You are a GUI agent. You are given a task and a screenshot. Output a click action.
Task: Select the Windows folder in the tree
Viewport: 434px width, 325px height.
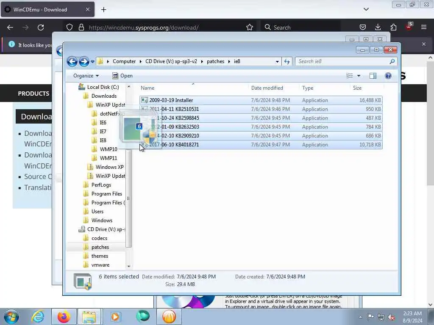click(x=102, y=220)
